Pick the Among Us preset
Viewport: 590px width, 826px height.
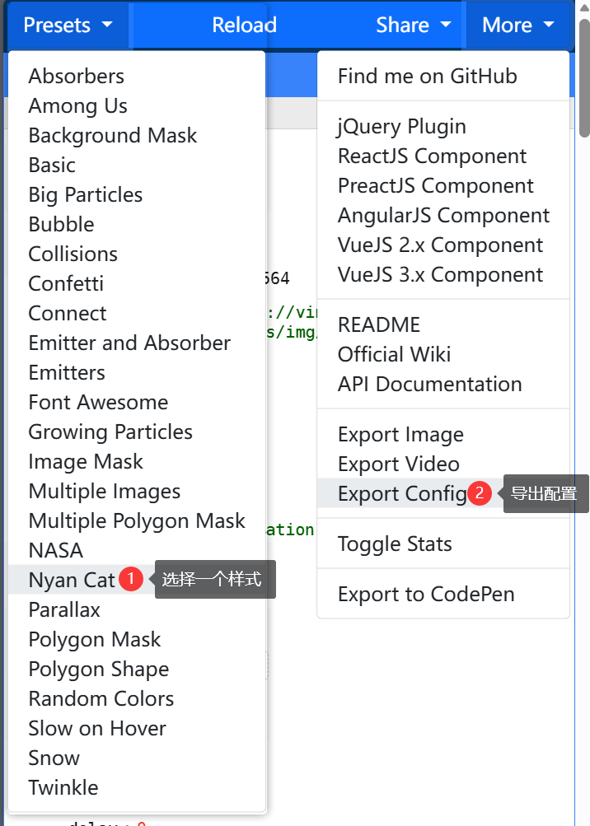point(77,105)
